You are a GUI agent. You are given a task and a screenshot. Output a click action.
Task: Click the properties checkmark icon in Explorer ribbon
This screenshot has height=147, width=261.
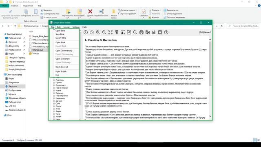tap(144, 11)
